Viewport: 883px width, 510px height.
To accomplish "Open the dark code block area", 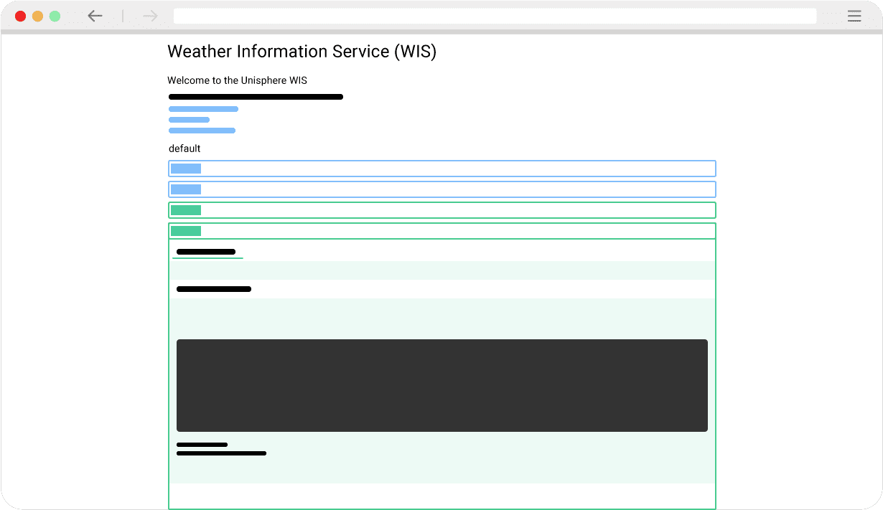I will coord(442,385).
